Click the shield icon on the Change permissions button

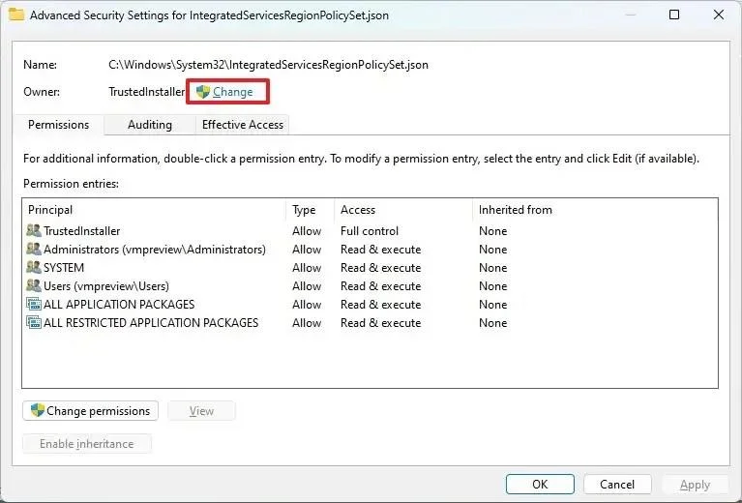tap(38, 410)
